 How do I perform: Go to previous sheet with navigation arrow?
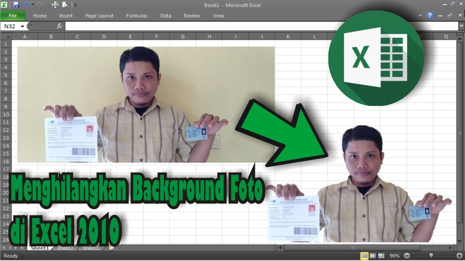10,248
